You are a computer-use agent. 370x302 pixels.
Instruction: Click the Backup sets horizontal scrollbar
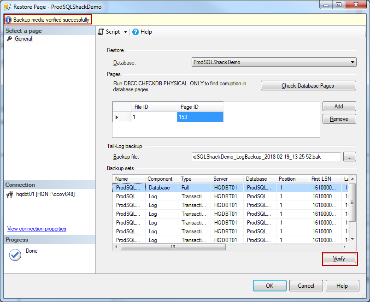[173, 247]
